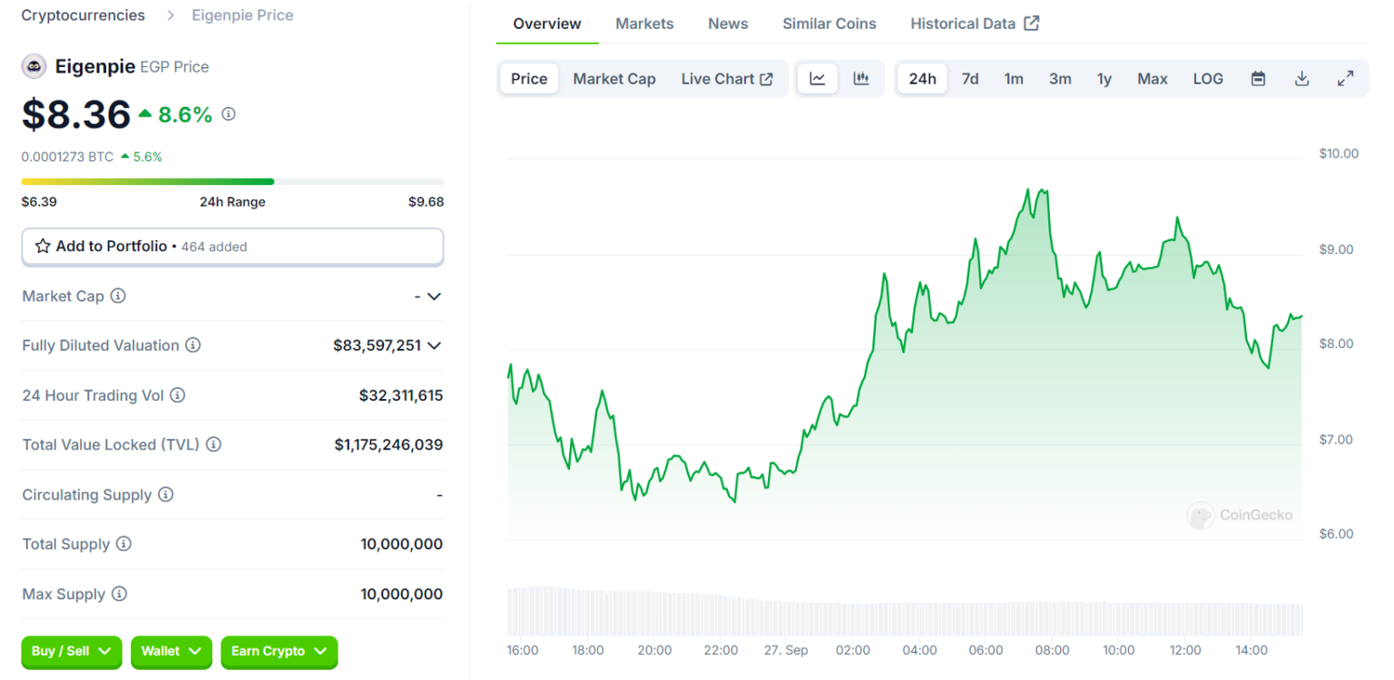
Task: Click the star icon in Add to Portfolio
Action: tap(43, 247)
